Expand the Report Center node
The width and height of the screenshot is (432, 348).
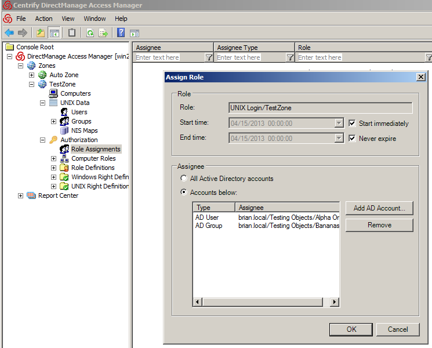click(21, 195)
